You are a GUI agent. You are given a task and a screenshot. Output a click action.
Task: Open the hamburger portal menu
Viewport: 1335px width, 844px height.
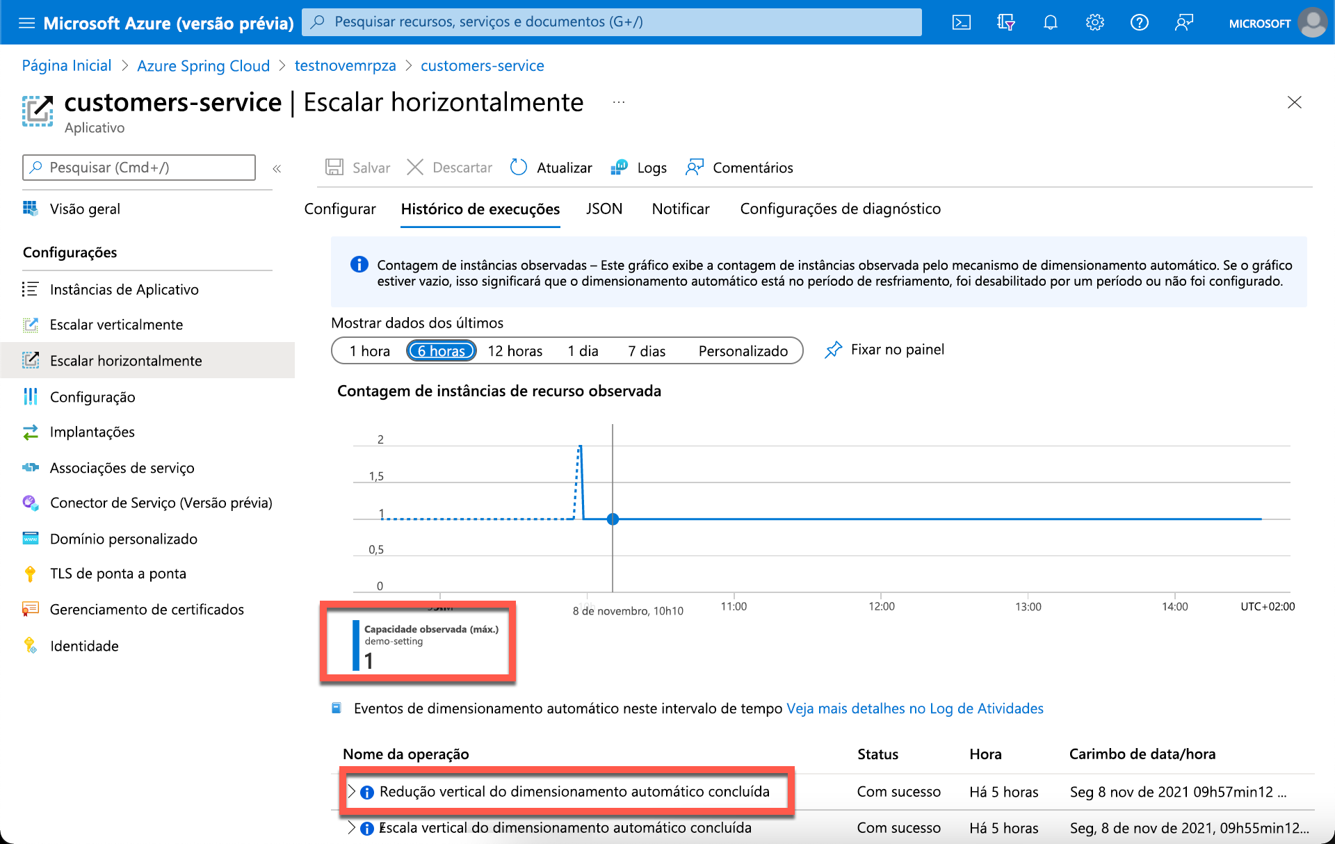(x=26, y=23)
